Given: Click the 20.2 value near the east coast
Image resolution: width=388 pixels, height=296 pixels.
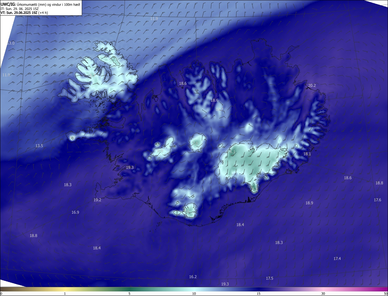Looking at the screenshot, I should click(312, 86).
